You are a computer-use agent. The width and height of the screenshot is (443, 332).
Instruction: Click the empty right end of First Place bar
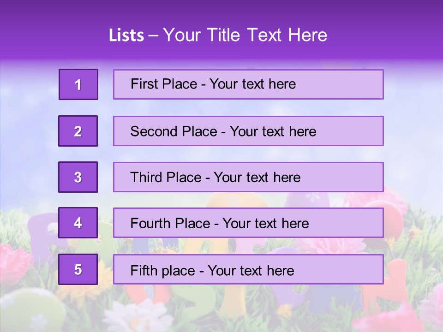click(x=355, y=84)
